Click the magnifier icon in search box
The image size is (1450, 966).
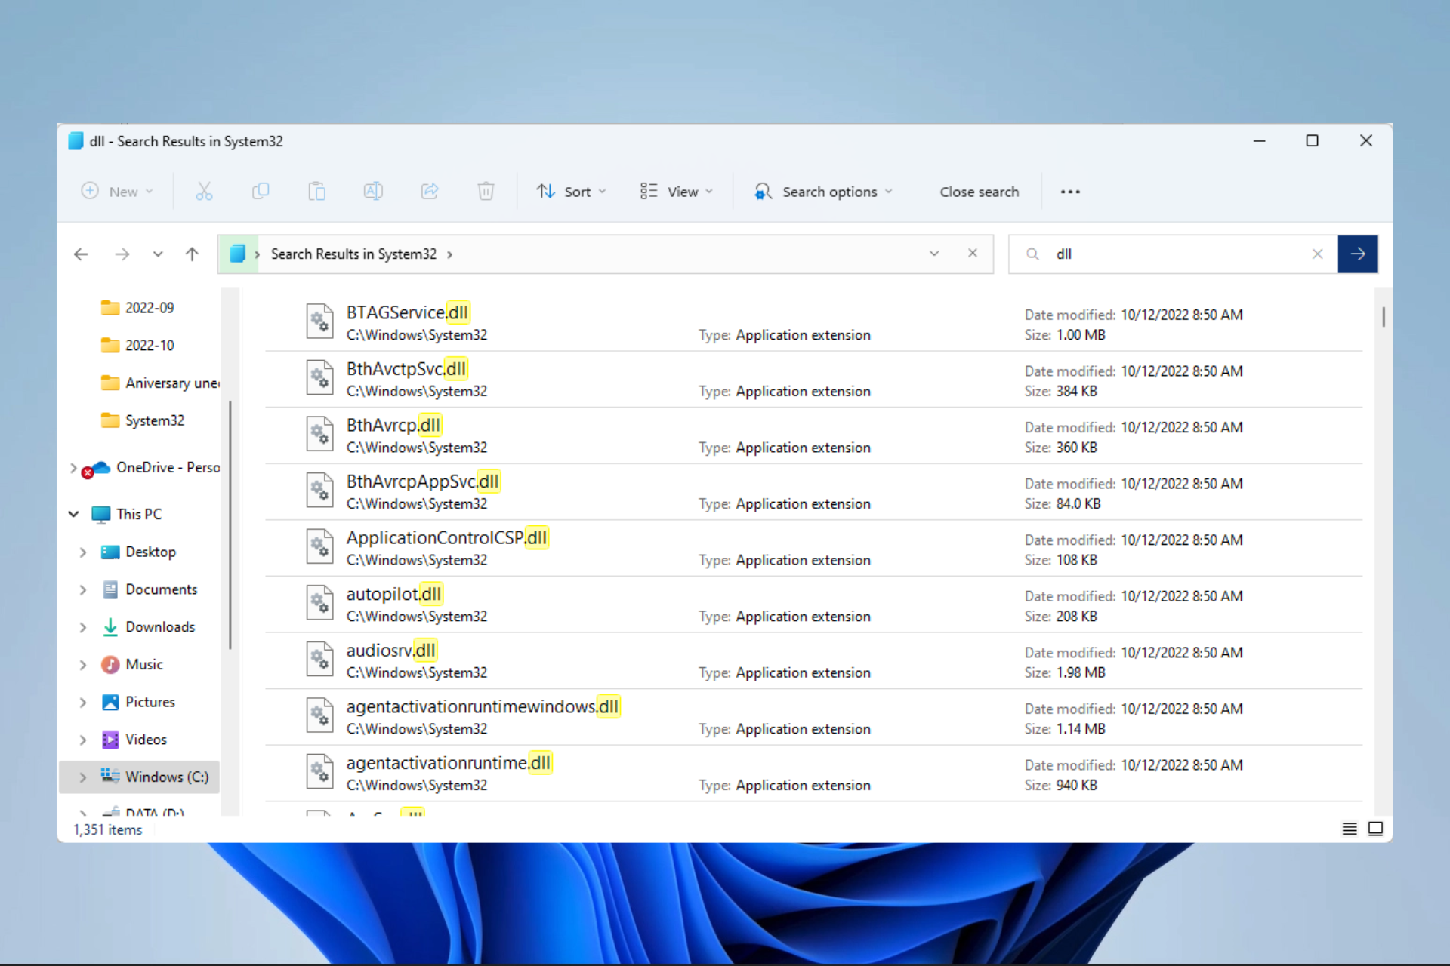pos(1032,254)
